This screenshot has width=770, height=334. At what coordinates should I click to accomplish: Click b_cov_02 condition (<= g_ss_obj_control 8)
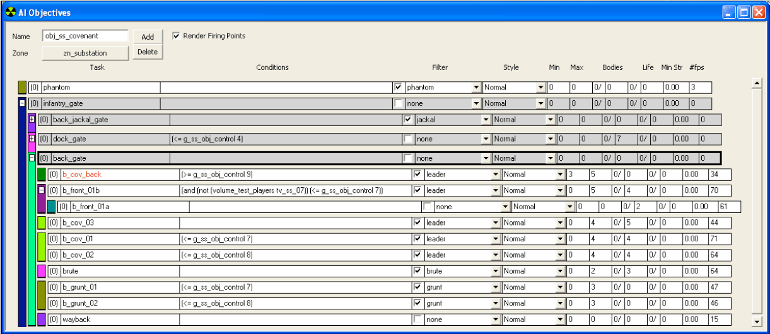point(295,255)
